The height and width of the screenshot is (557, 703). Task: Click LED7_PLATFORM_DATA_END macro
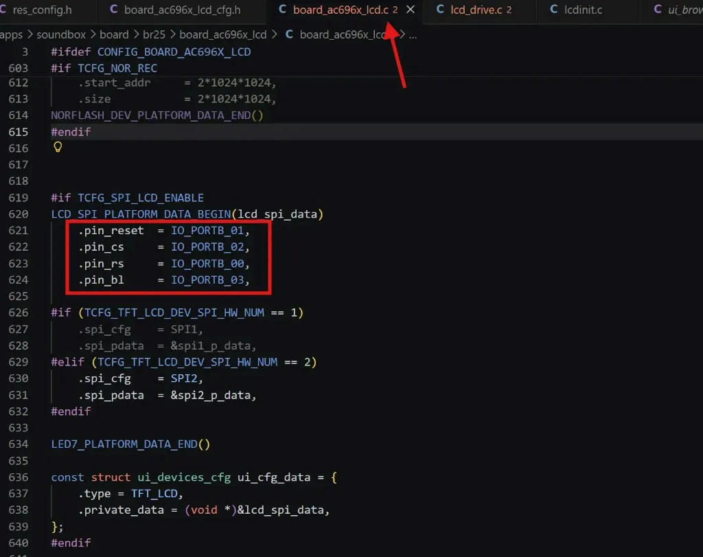point(124,444)
